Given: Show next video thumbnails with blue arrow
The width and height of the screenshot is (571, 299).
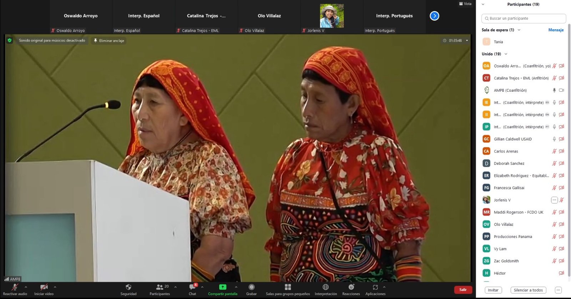Looking at the screenshot, I should coord(434,16).
